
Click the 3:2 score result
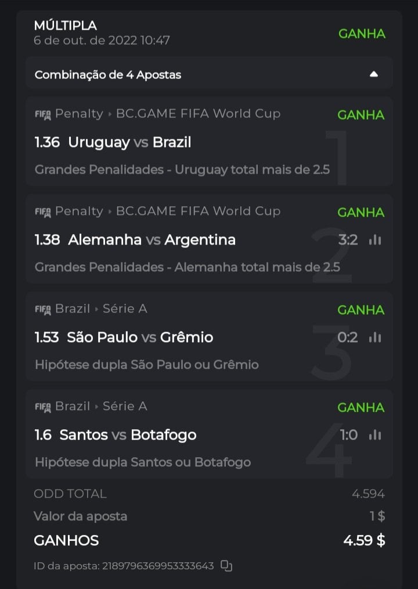tap(348, 240)
